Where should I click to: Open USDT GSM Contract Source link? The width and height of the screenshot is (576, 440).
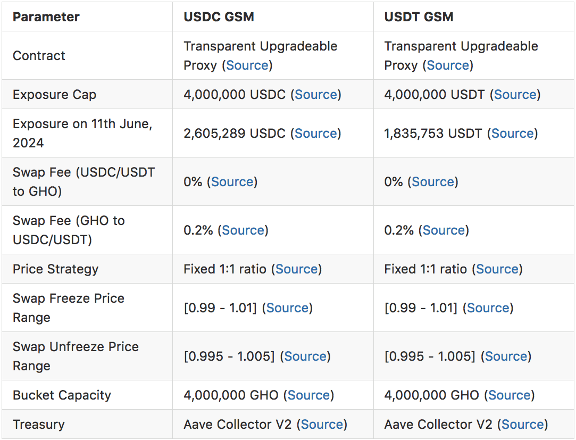point(448,65)
